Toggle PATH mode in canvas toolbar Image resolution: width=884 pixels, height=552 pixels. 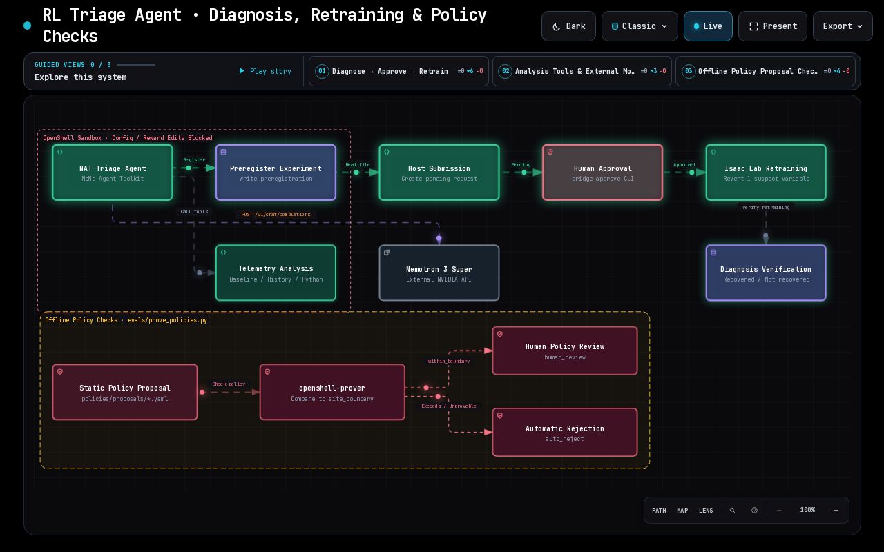[x=659, y=511]
